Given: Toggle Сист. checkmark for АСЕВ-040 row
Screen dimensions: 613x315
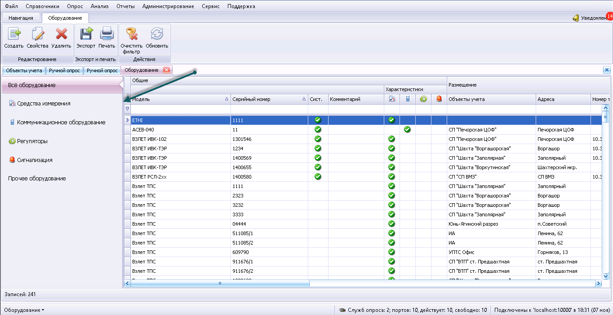Looking at the screenshot, I should [318, 129].
